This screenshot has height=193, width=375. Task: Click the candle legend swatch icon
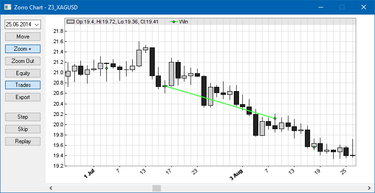71,22
